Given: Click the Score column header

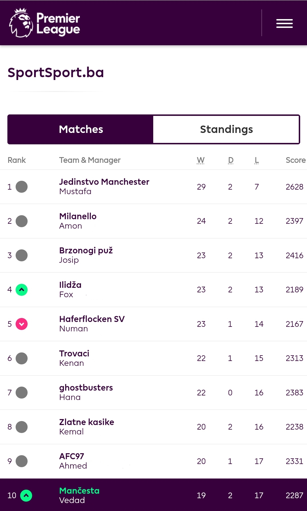Looking at the screenshot, I should point(296,160).
